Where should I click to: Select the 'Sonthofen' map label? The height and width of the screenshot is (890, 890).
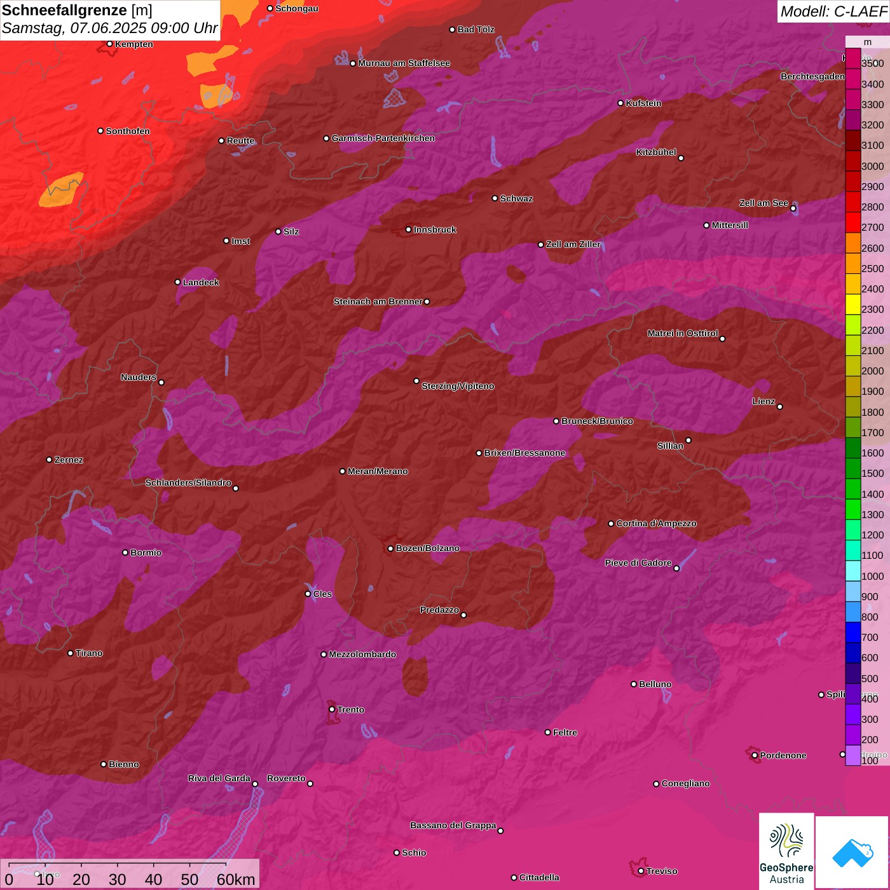128,131
